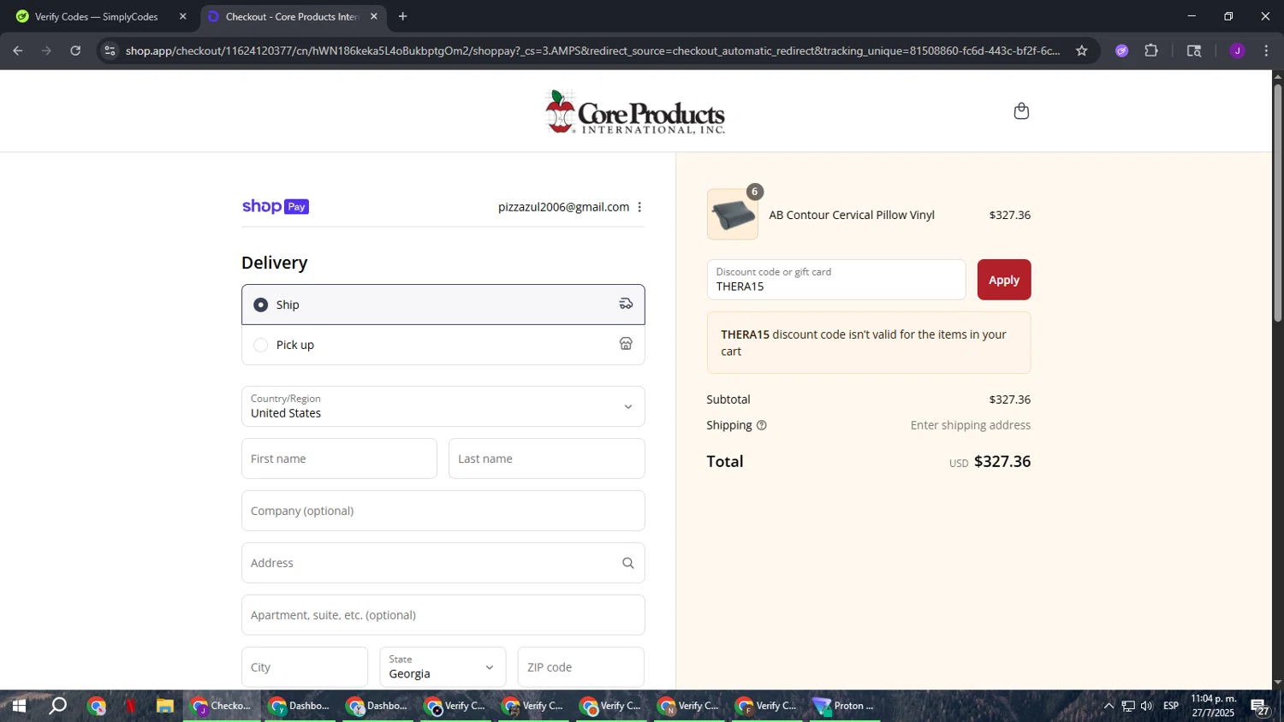Image resolution: width=1284 pixels, height=722 pixels.
Task: Open the browser Extensions puzzle icon
Action: pyautogui.click(x=1151, y=50)
